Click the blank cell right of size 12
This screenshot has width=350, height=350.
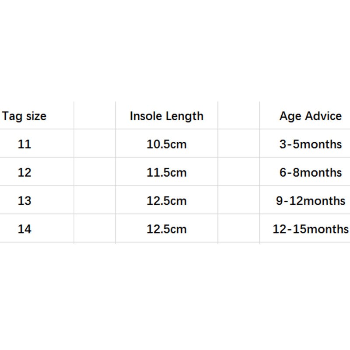pyautogui.click(x=94, y=172)
